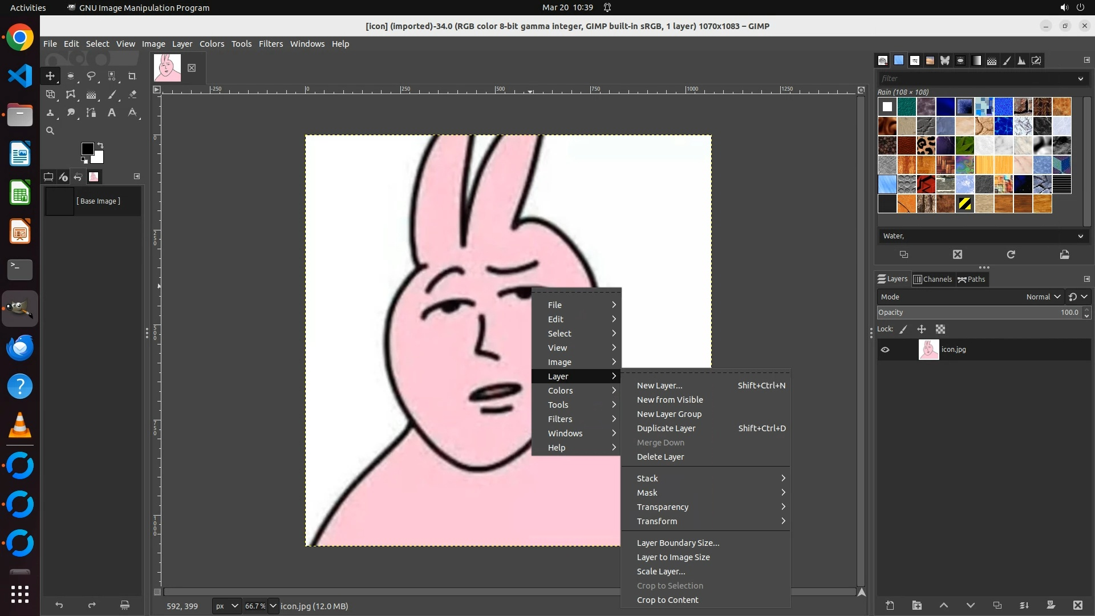Select the Zoom magnifier tool
This screenshot has width=1095, height=616.
click(50, 131)
